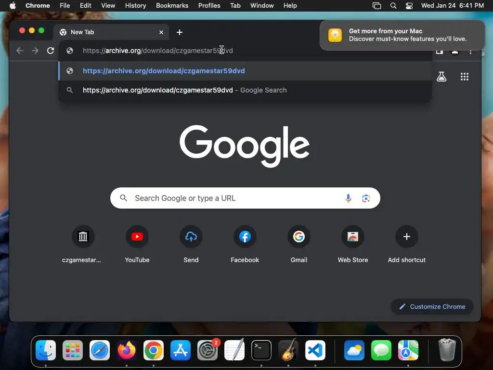Reload the page with the refresh icon
This screenshot has height=370, width=493.
(50, 50)
